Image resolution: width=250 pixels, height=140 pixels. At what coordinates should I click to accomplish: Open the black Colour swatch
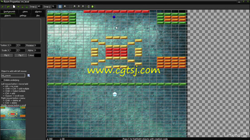click(37, 55)
